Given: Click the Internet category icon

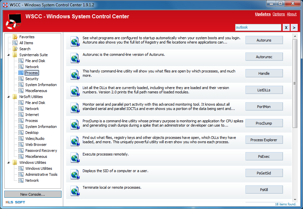Looking at the screenshot, I should coord(21,115).
